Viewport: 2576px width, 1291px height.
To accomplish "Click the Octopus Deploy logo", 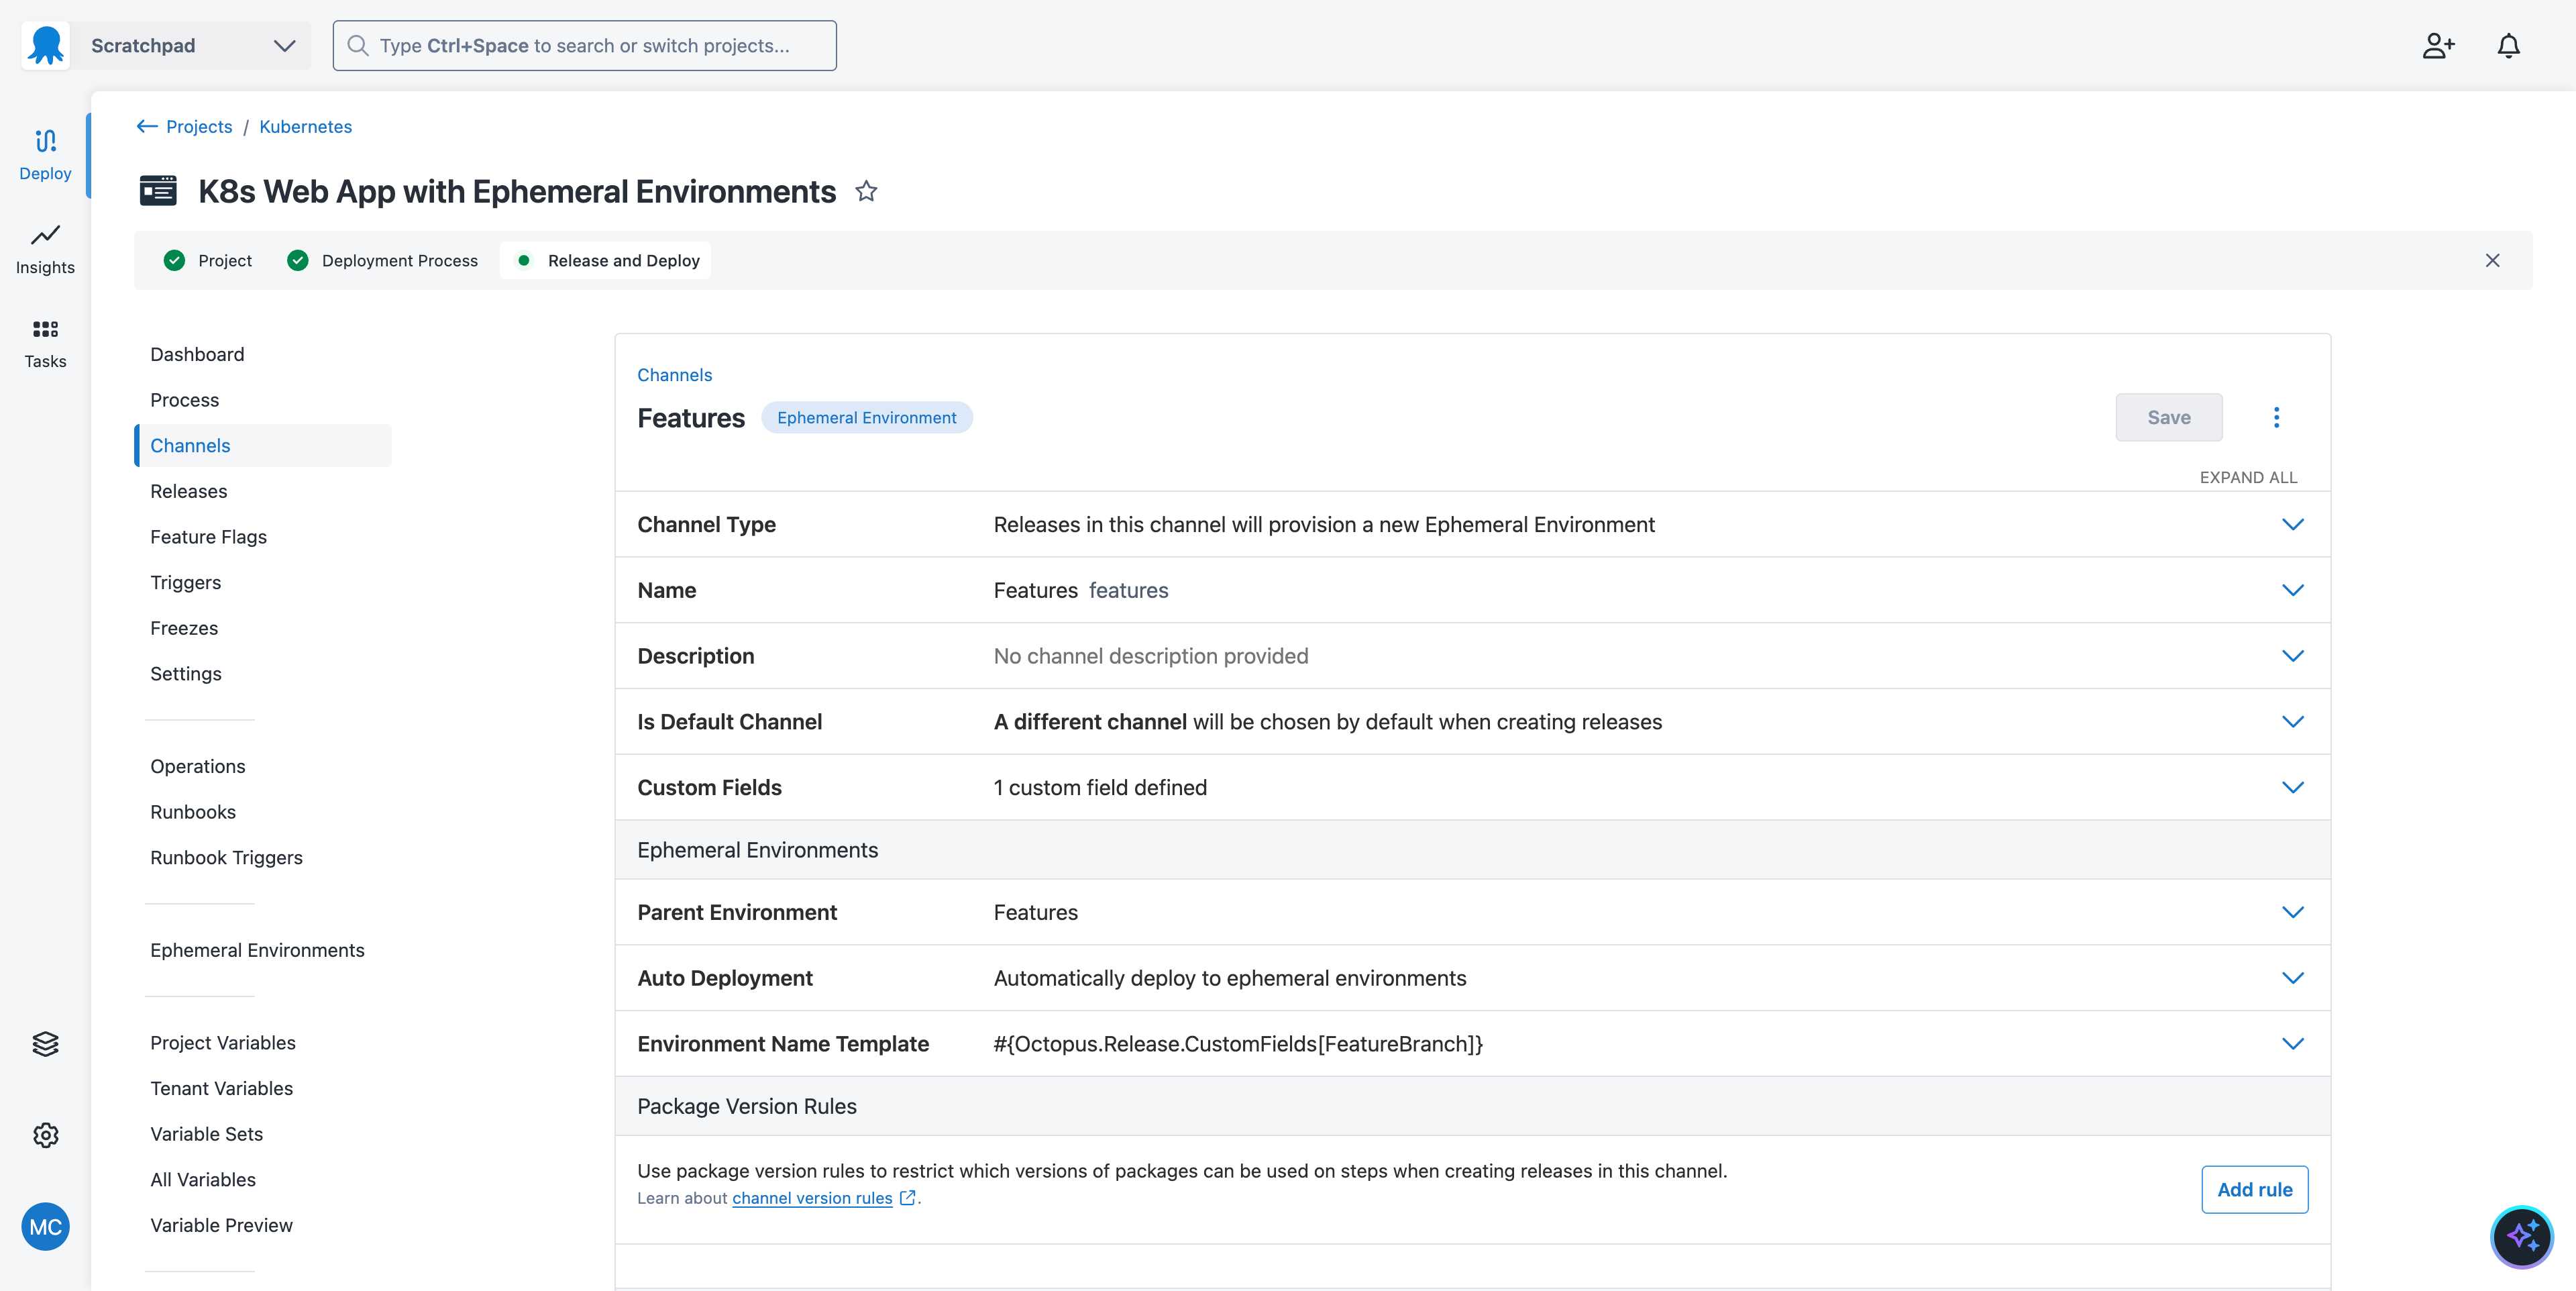I will (46, 46).
